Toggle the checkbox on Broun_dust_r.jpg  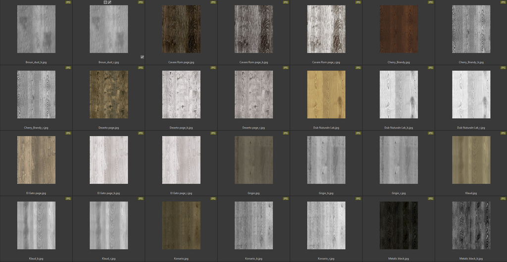pos(142,57)
